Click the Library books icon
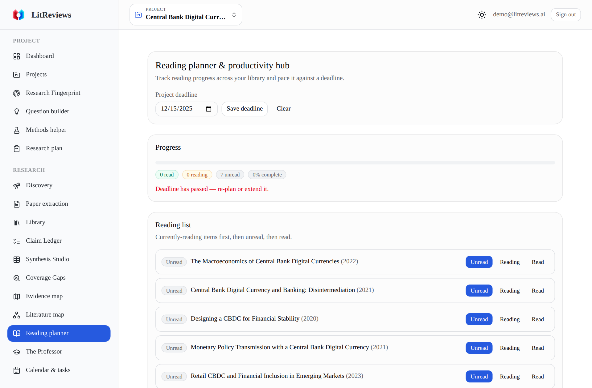Viewport: 592px width, 388px height. 17,222
